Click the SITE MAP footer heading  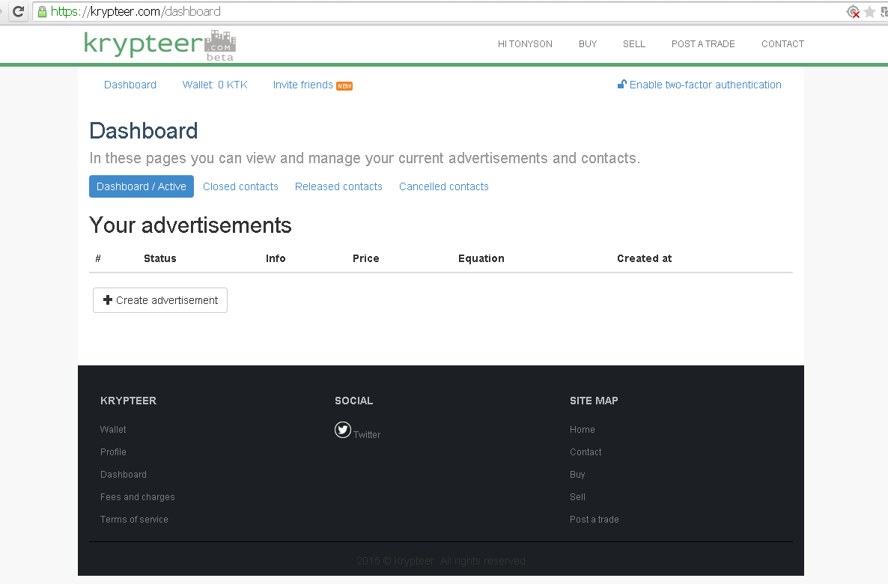[594, 401]
